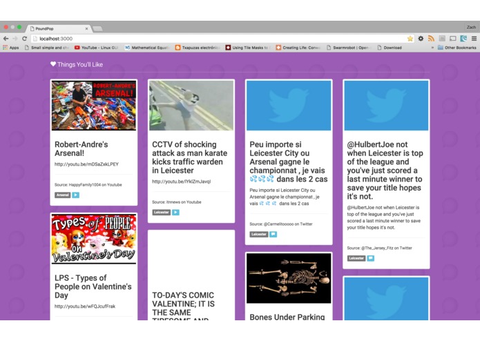This screenshot has height=341, width=480.
Task: Open skeleton Bones Under Parking thumbnail
Action: (x=289, y=278)
